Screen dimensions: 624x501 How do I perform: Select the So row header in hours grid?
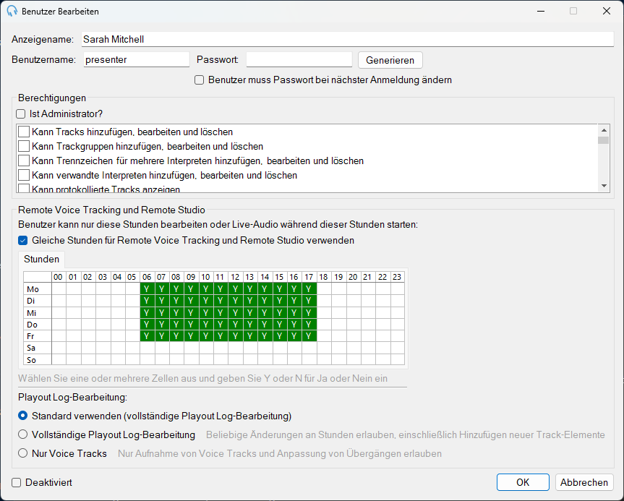tap(38, 360)
